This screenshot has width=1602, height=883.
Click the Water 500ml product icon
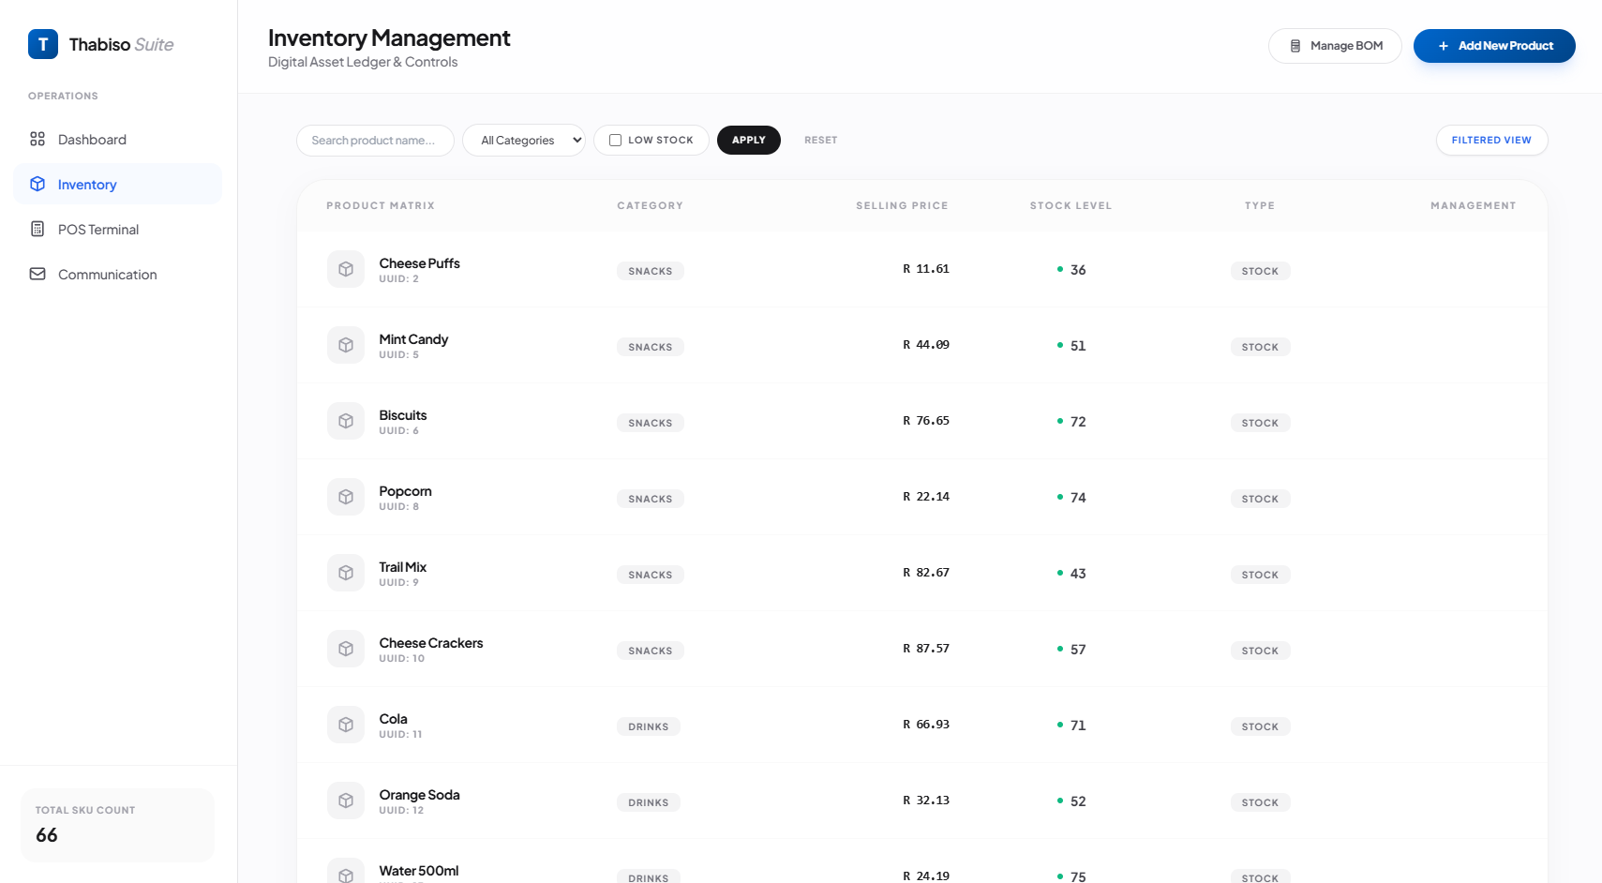346,870
